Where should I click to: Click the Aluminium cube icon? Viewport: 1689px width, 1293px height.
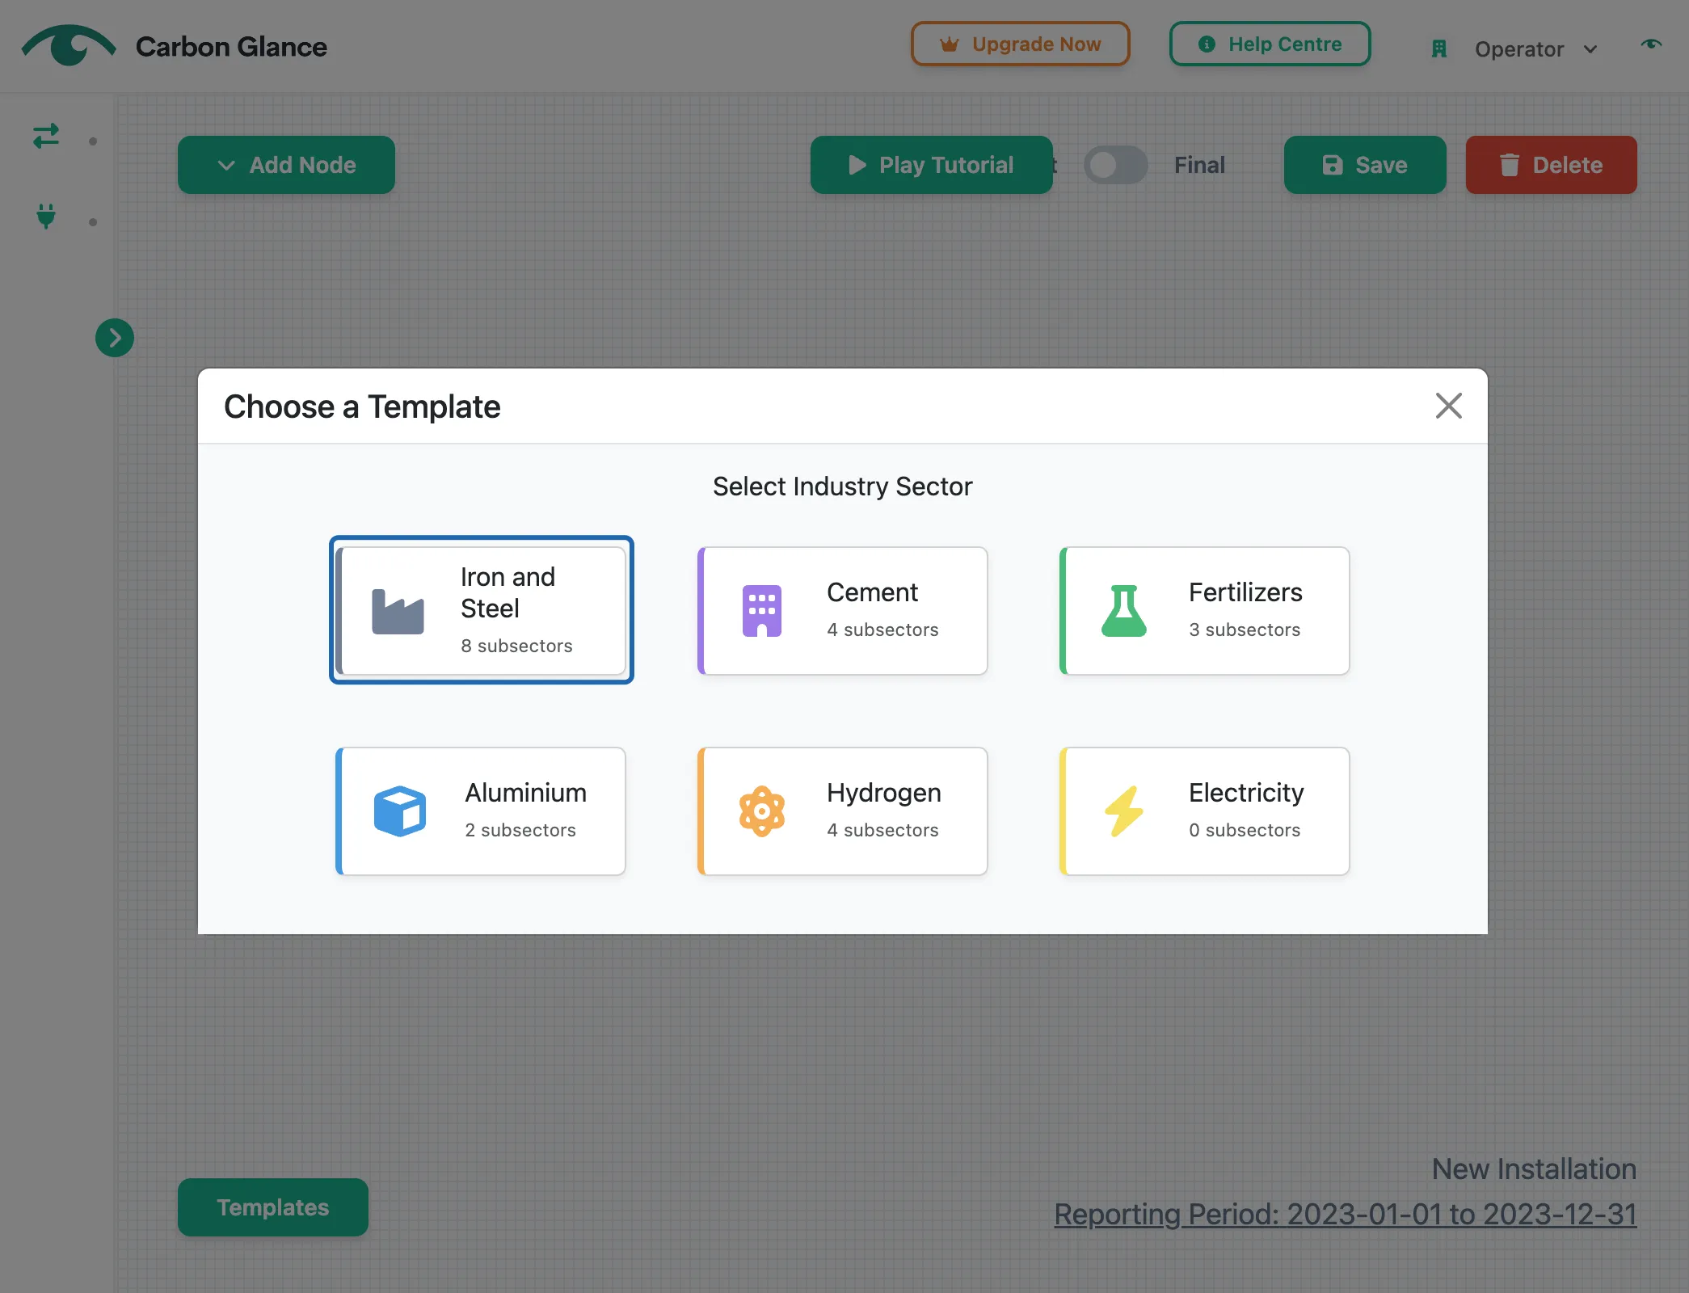[x=400, y=811]
